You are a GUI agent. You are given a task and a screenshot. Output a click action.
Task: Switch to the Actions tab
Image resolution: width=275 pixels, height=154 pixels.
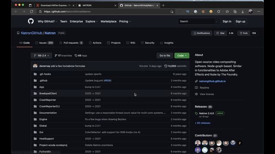pyautogui.click(x=95, y=43)
